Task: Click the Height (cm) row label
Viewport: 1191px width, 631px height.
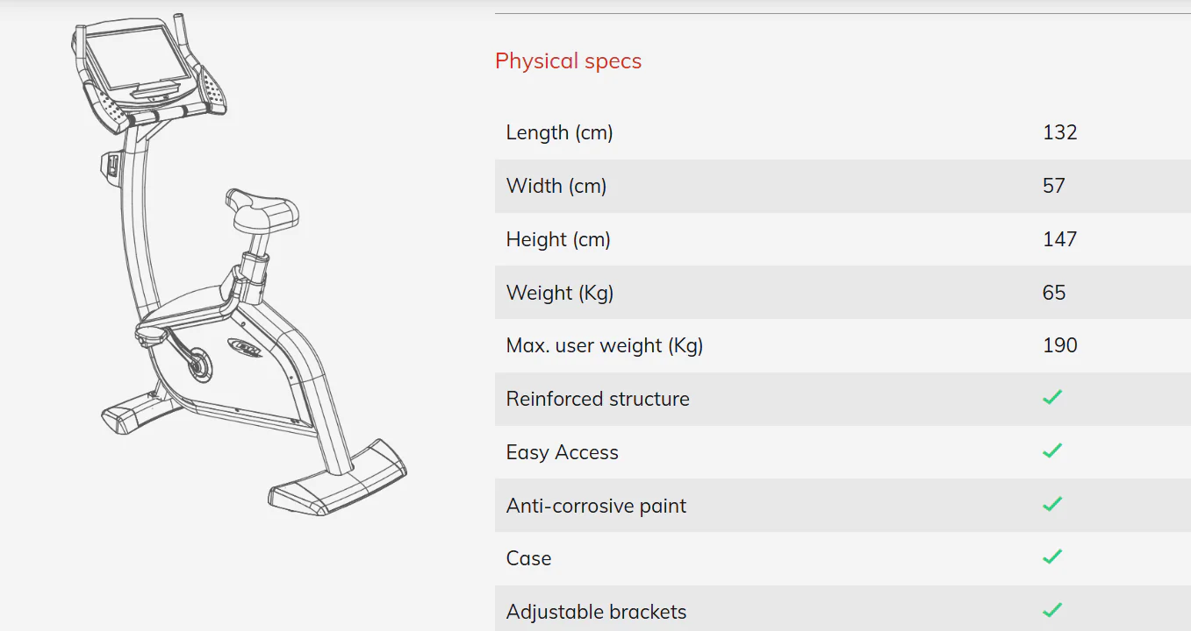Action: click(x=558, y=239)
